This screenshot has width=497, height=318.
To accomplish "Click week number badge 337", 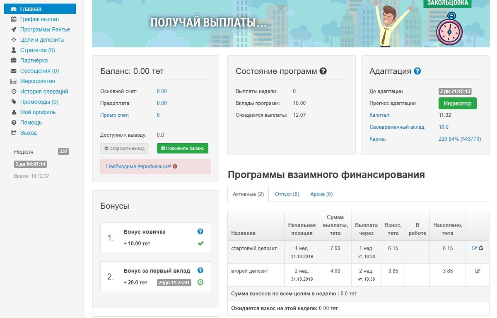I will point(63,152).
